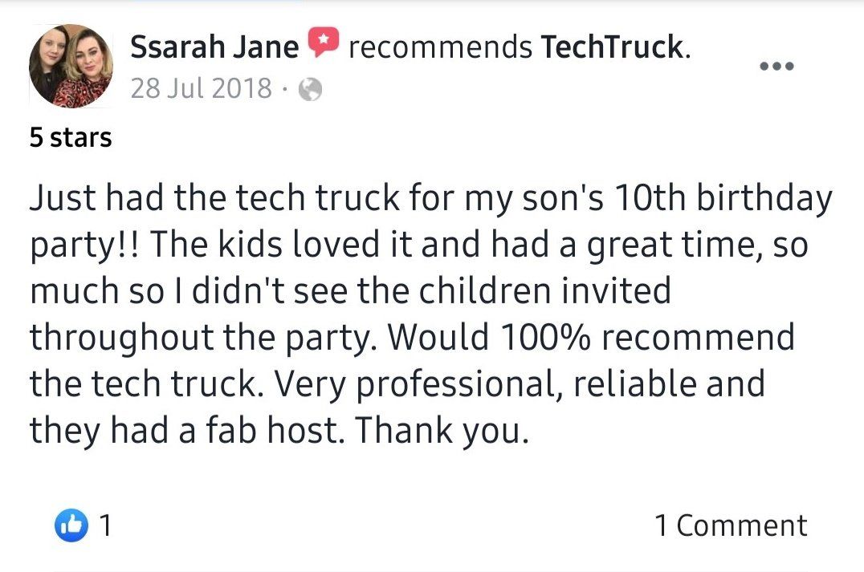Click the 5 stars rating label
864x572 pixels.
(x=71, y=138)
